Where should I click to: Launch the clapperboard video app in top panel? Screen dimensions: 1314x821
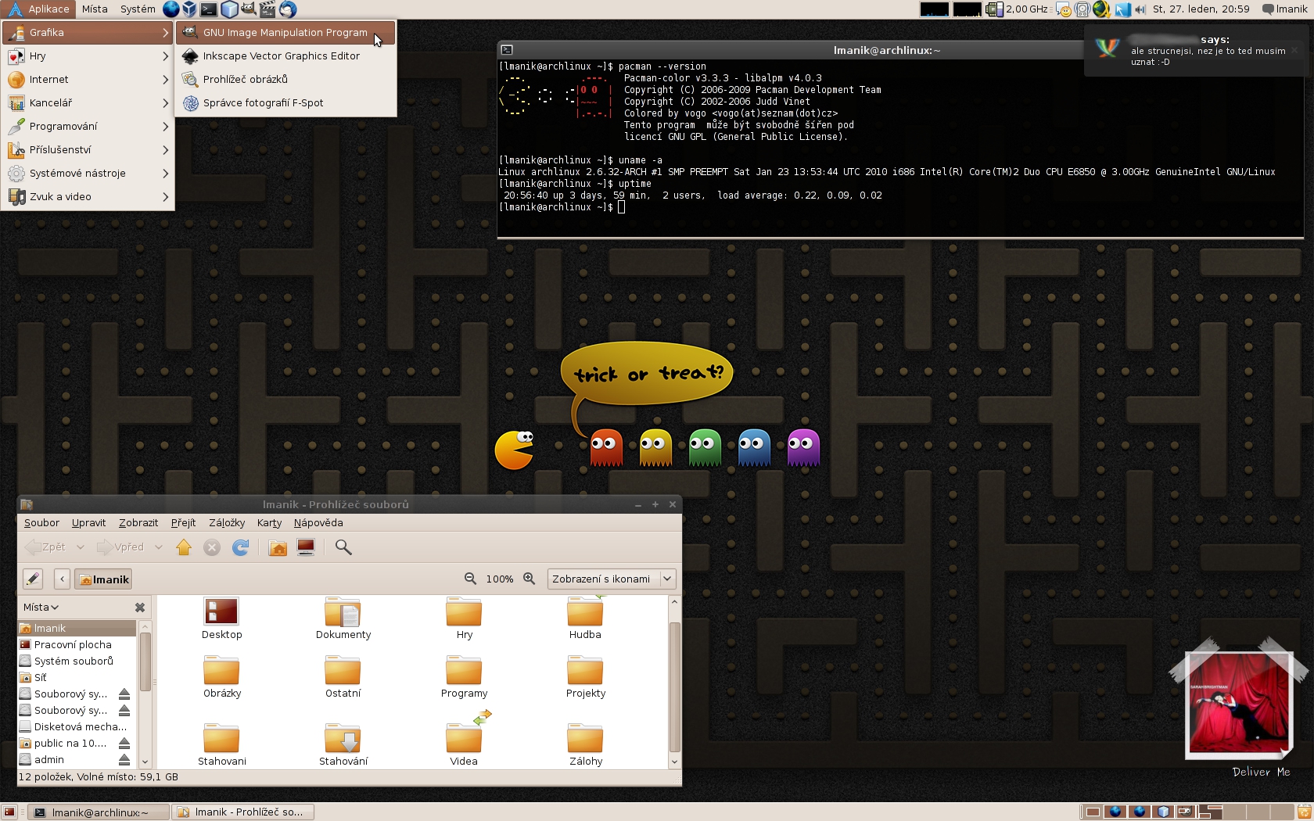coord(267,9)
